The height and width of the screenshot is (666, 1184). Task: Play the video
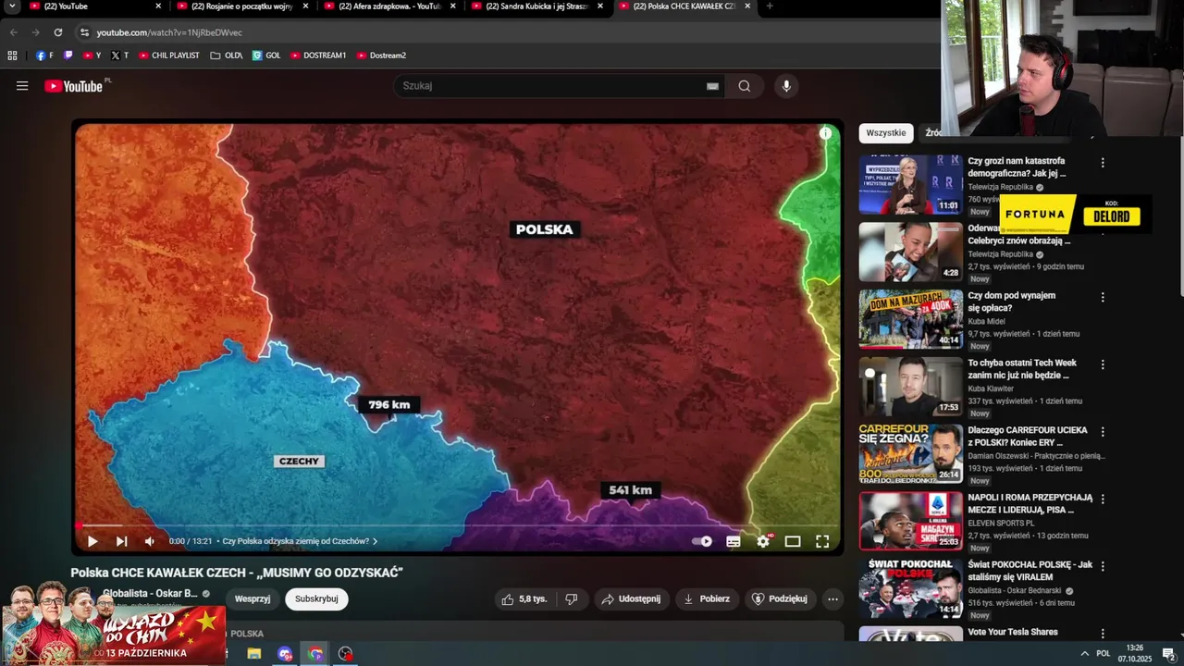(x=92, y=541)
